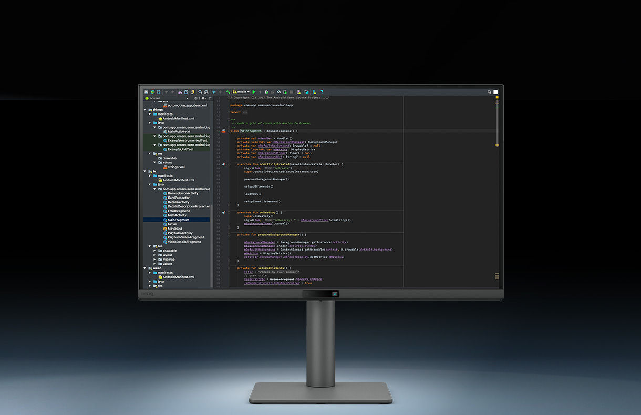Open the mobile run configuration dropdown

click(x=241, y=92)
